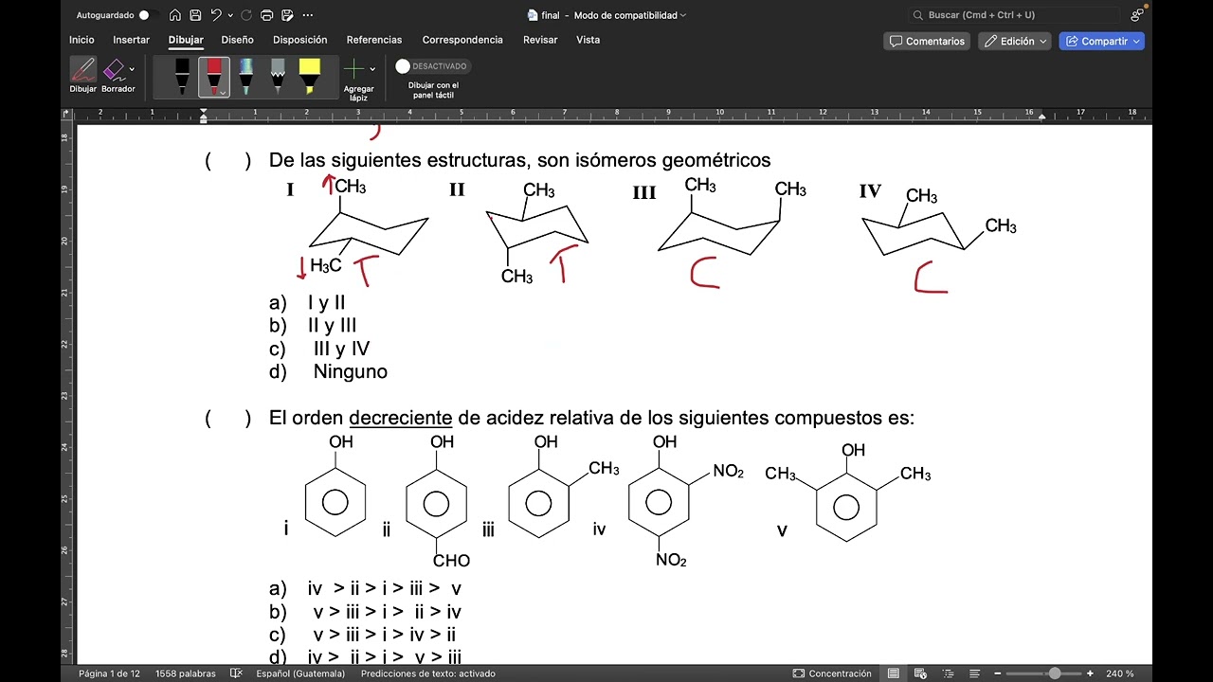The image size is (1213, 682).
Task: Click the zoom slider handle
Action: point(1055,673)
